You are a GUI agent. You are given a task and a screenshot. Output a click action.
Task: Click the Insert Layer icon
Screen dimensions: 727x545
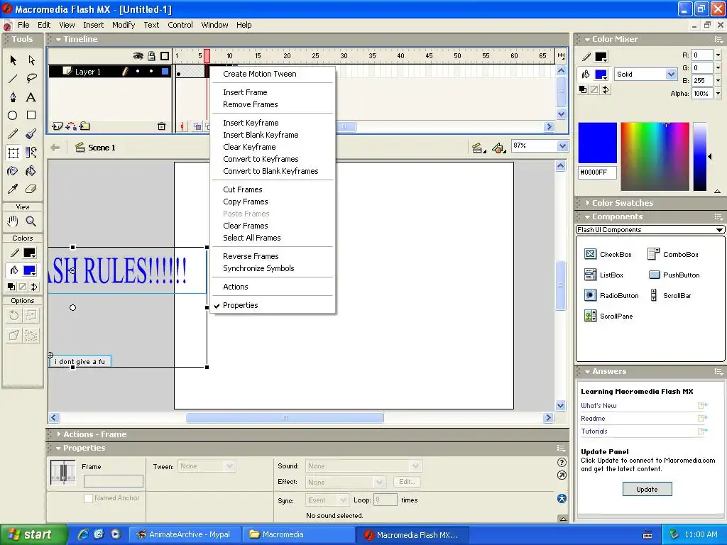(57, 126)
